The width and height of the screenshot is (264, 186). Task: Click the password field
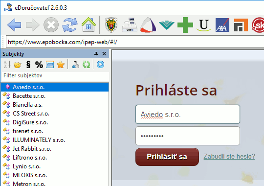point(188,136)
